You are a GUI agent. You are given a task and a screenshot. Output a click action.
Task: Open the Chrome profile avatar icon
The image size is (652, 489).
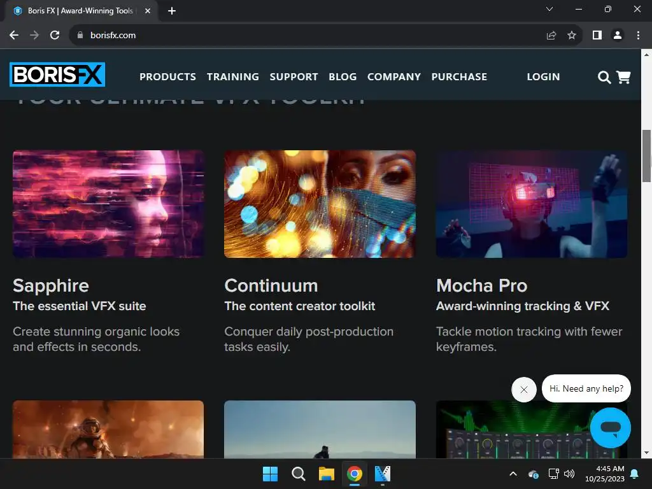(x=618, y=36)
